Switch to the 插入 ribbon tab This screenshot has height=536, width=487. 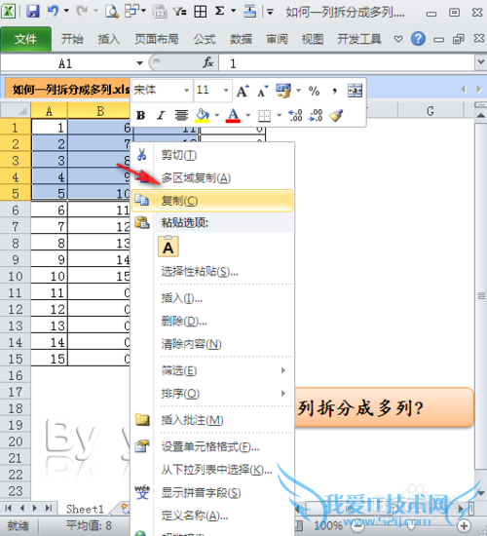pyautogui.click(x=109, y=39)
